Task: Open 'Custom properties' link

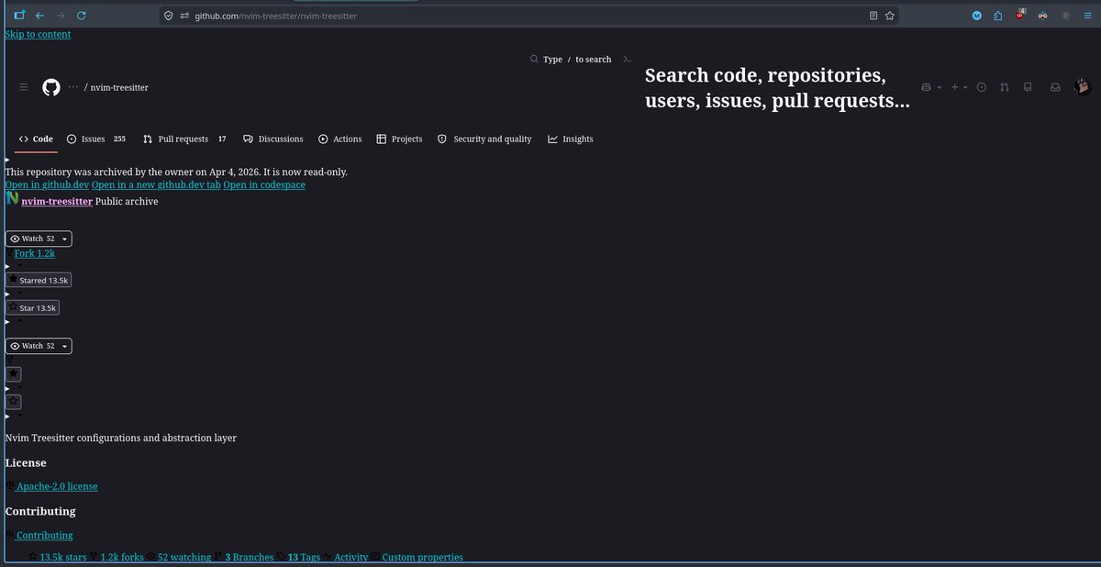Action: coord(422,557)
